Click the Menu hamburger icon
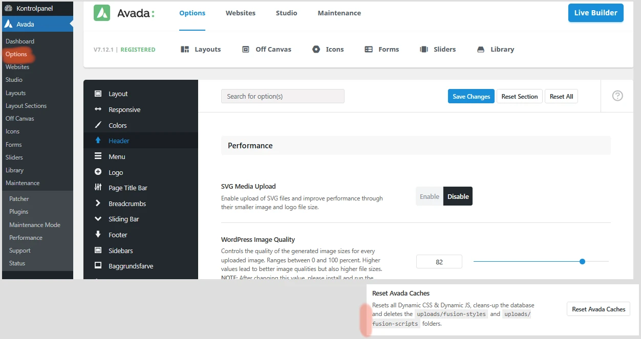The width and height of the screenshot is (641, 339). 98,156
